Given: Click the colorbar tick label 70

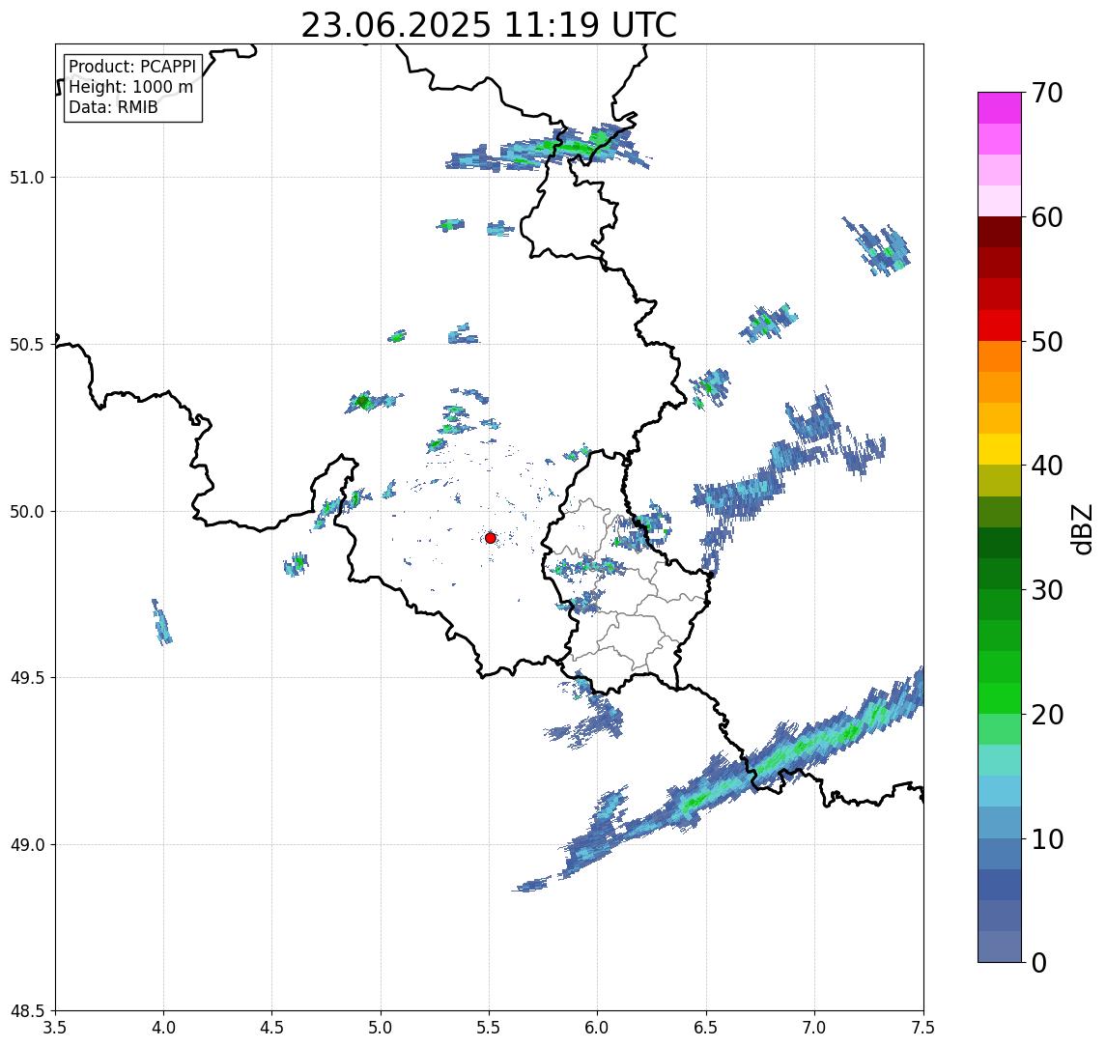Looking at the screenshot, I should pyautogui.click(x=1047, y=93).
